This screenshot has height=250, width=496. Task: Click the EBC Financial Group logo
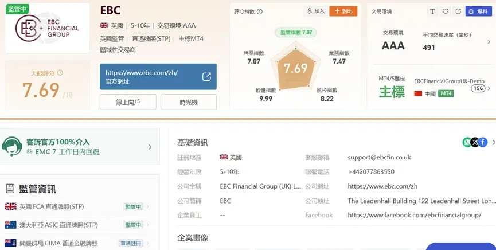tap(47, 28)
